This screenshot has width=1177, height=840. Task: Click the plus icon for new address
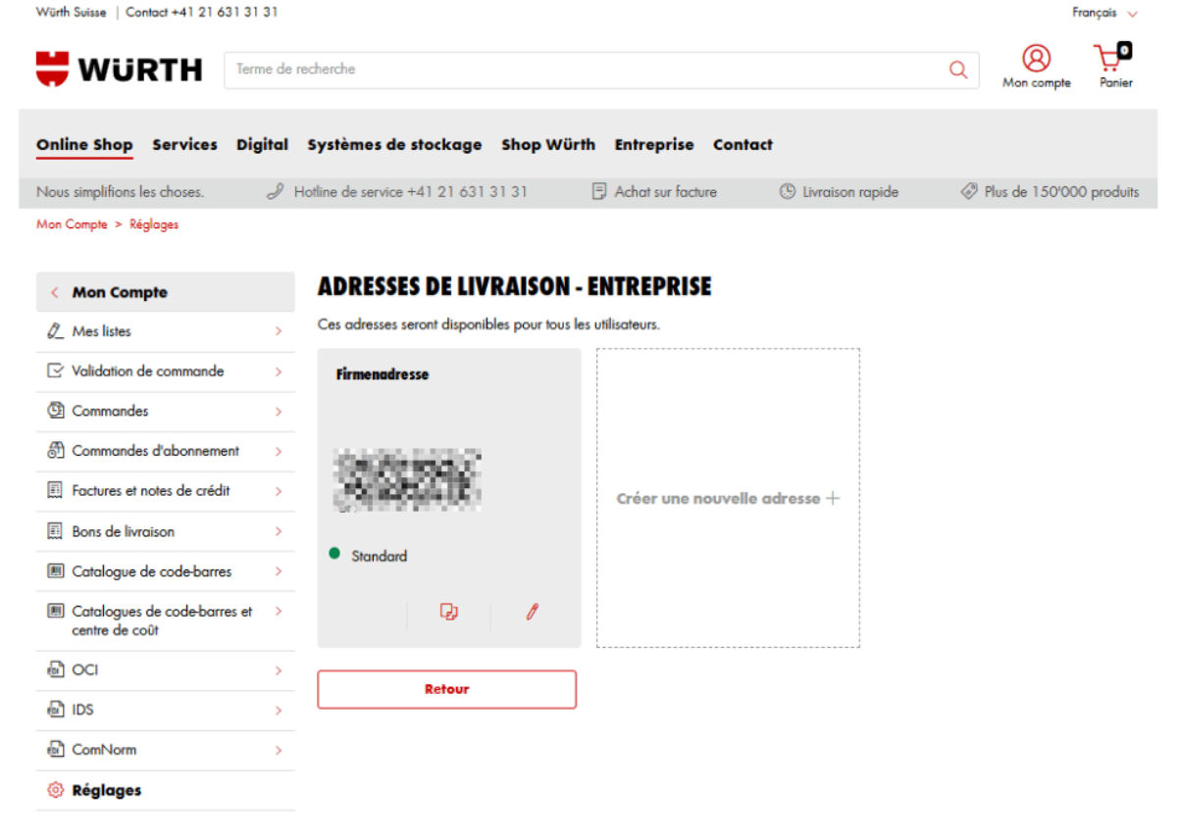click(x=833, y=498)
